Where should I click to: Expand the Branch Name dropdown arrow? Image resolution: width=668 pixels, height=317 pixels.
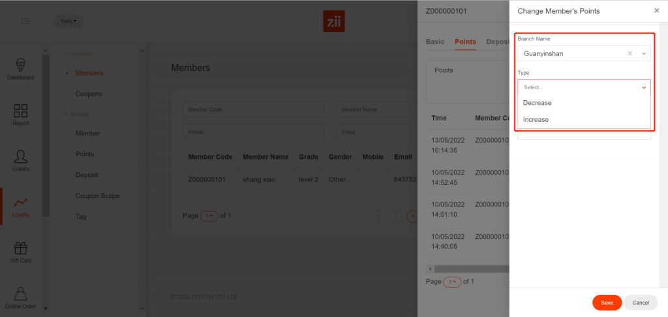(644, 53)
